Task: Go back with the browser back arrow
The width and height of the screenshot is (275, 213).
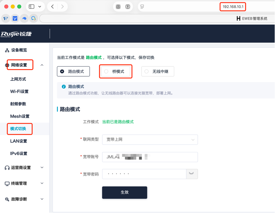Action: (x=53, y=7)
